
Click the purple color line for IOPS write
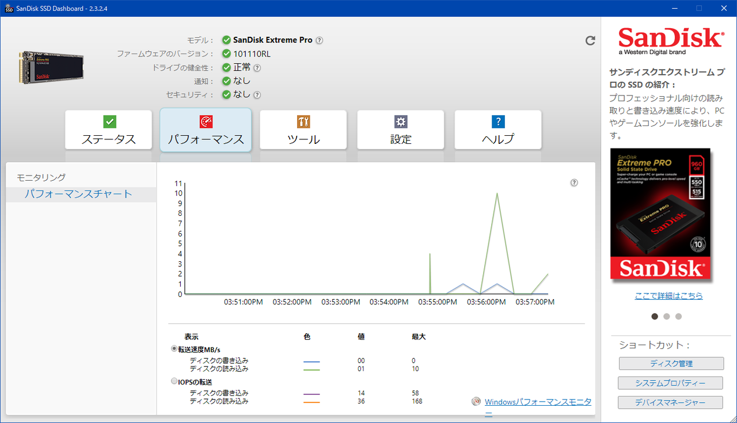pyautogui.click(x=311, y=394)
